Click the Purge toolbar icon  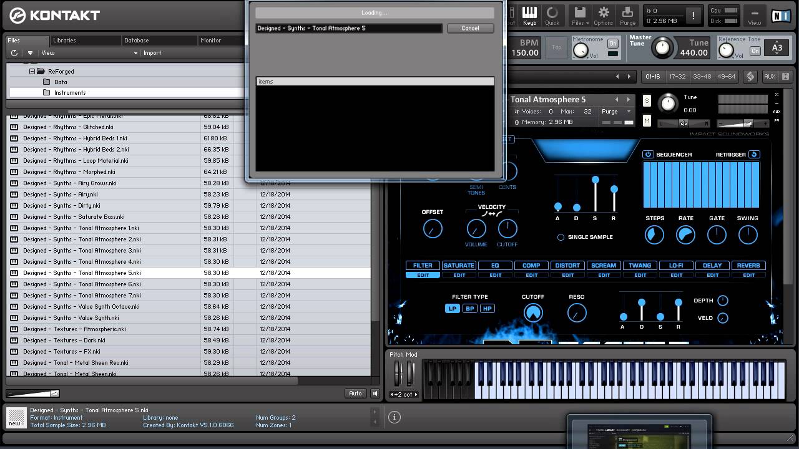pyautogui.click(x=627, y=16)
